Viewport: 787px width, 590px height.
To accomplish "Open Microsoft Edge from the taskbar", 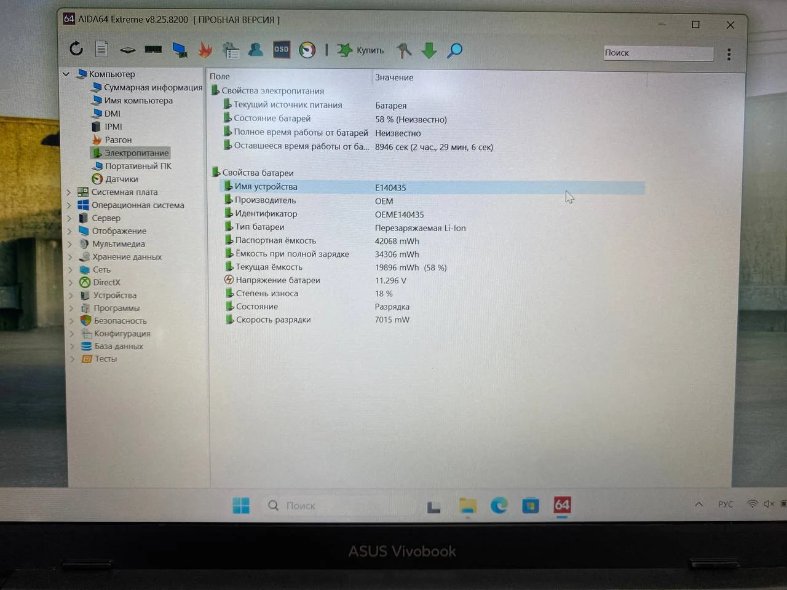I will 499,505.
